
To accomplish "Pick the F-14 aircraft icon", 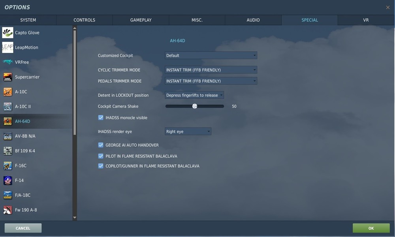I will click(8, 181).
